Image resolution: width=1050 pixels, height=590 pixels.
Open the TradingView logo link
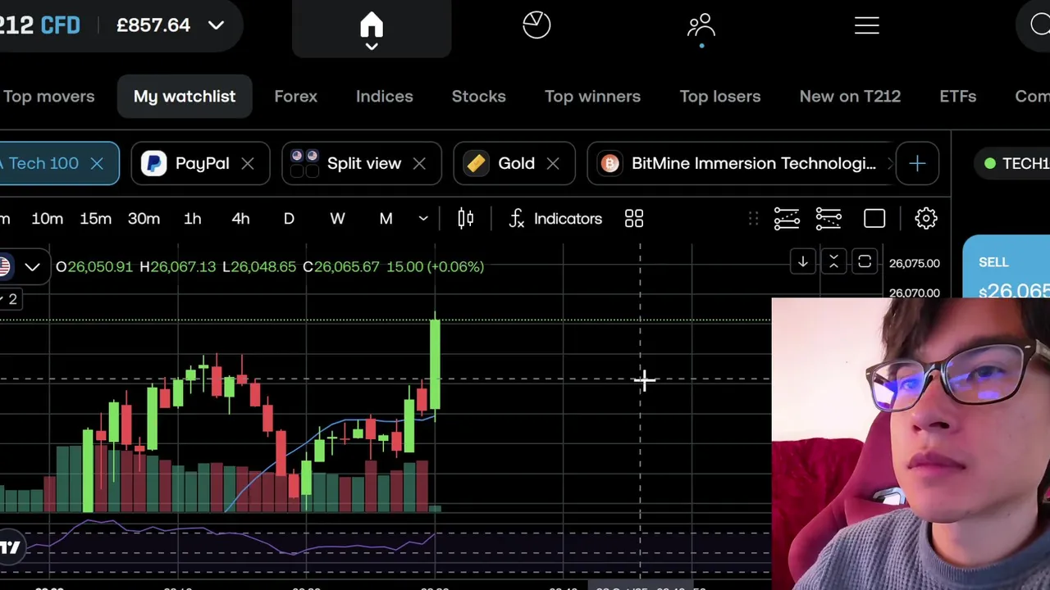[x=11, y=548]
